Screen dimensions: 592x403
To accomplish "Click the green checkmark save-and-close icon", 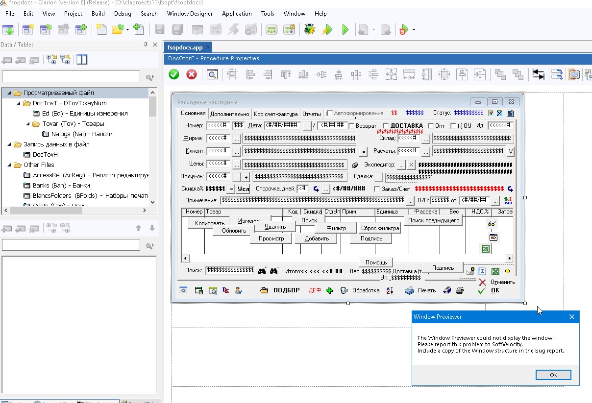I will click(174, 74).
